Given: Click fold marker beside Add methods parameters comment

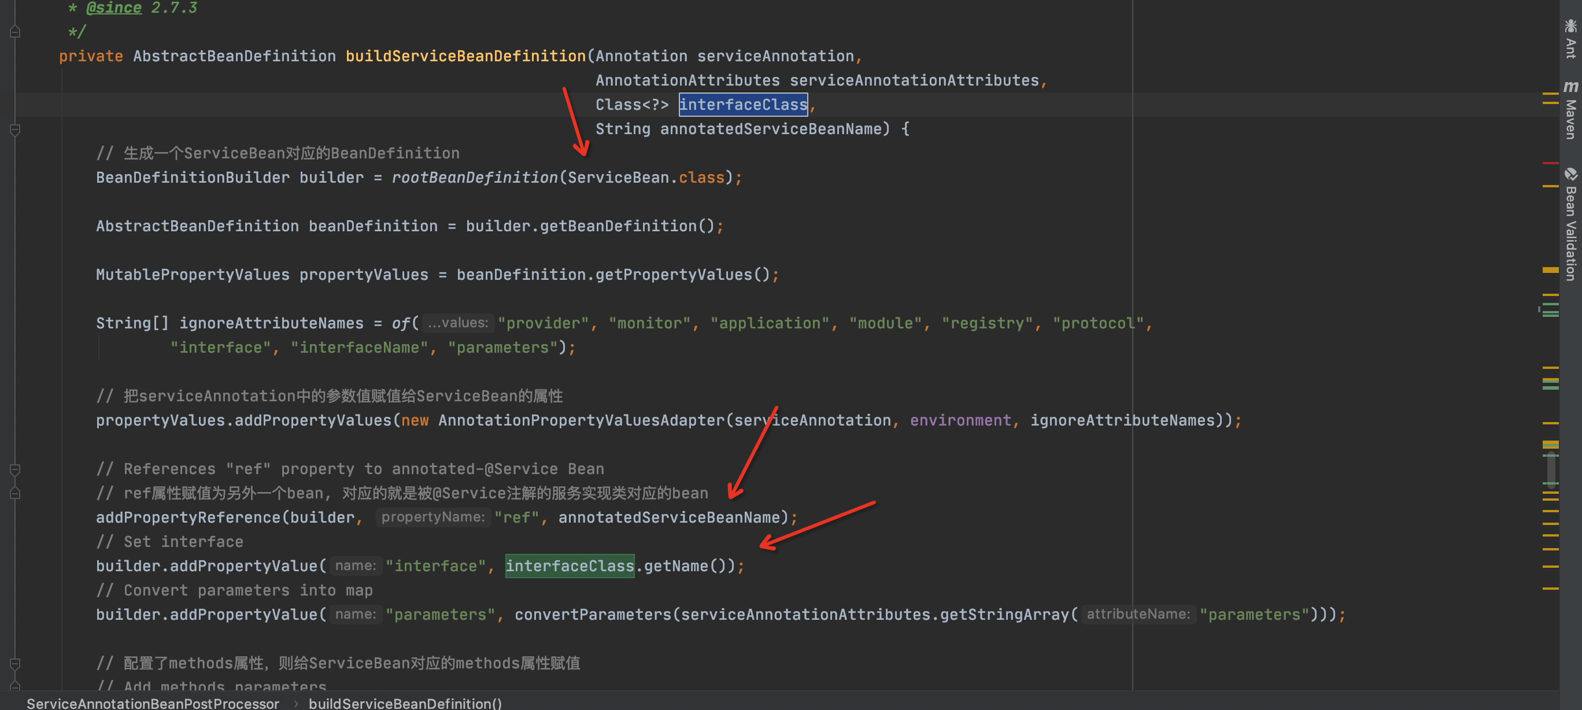Looking at the screenshot, I should 16,686.
